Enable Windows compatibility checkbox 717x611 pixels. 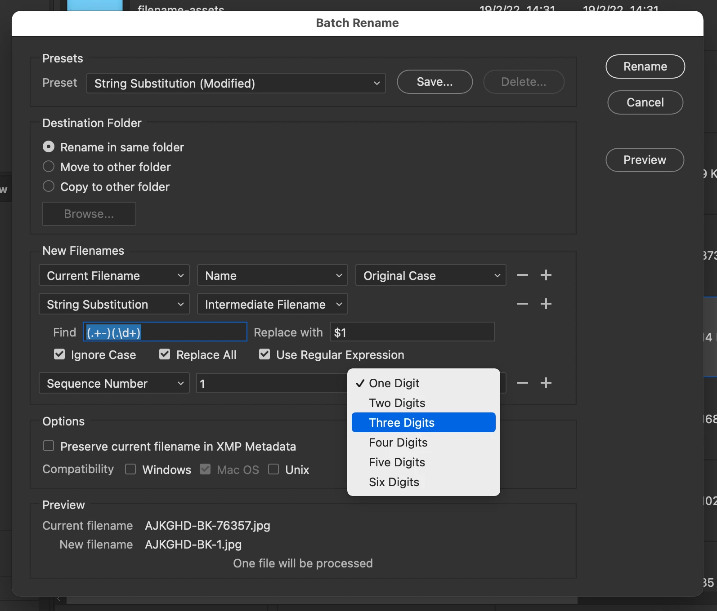coord(130,469)
